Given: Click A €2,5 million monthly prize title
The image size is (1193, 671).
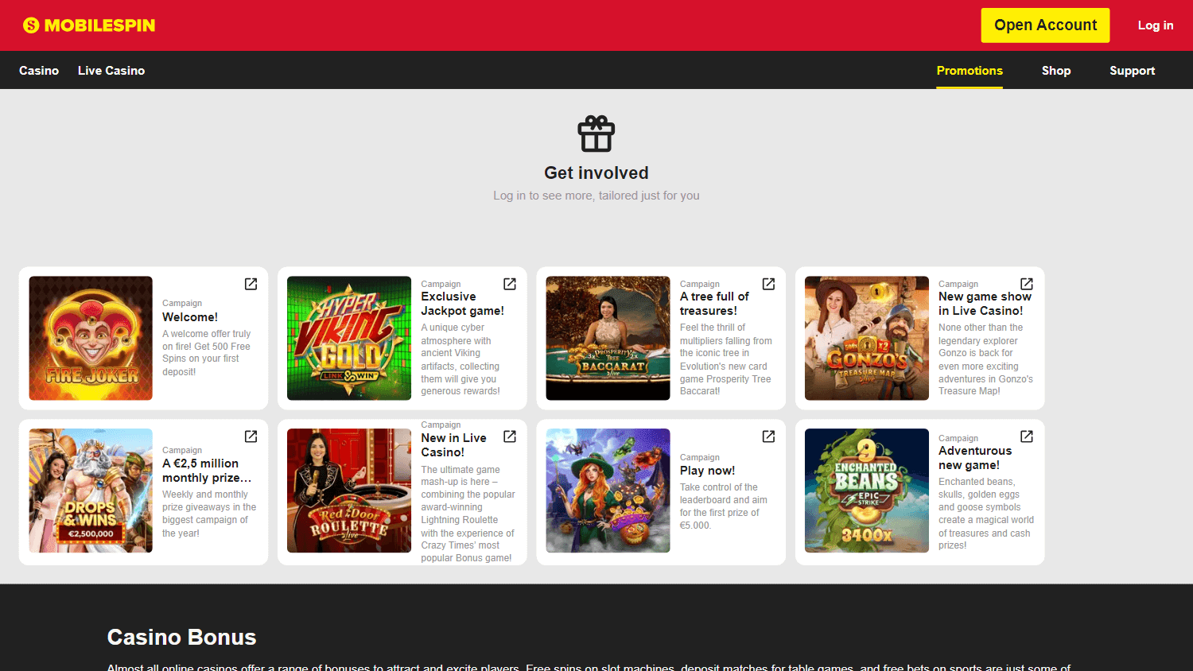Looking at the screenshot, I should [207, 471].
